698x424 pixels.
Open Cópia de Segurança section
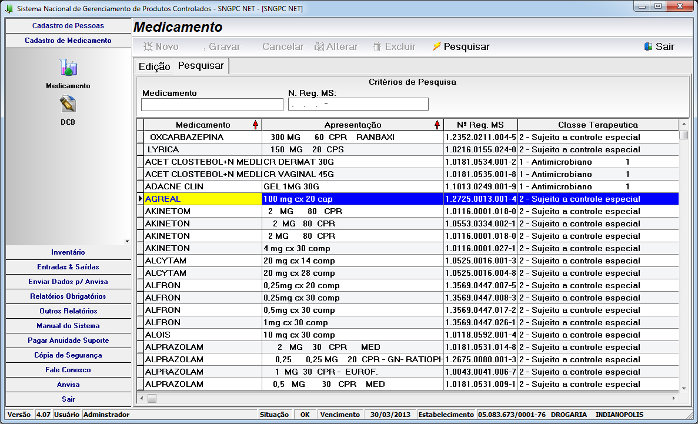pos(68,355)
